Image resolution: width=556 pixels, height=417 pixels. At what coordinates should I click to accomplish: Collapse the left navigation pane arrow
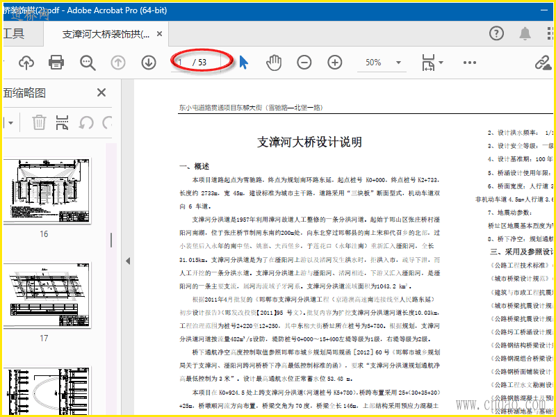point(128,261)
